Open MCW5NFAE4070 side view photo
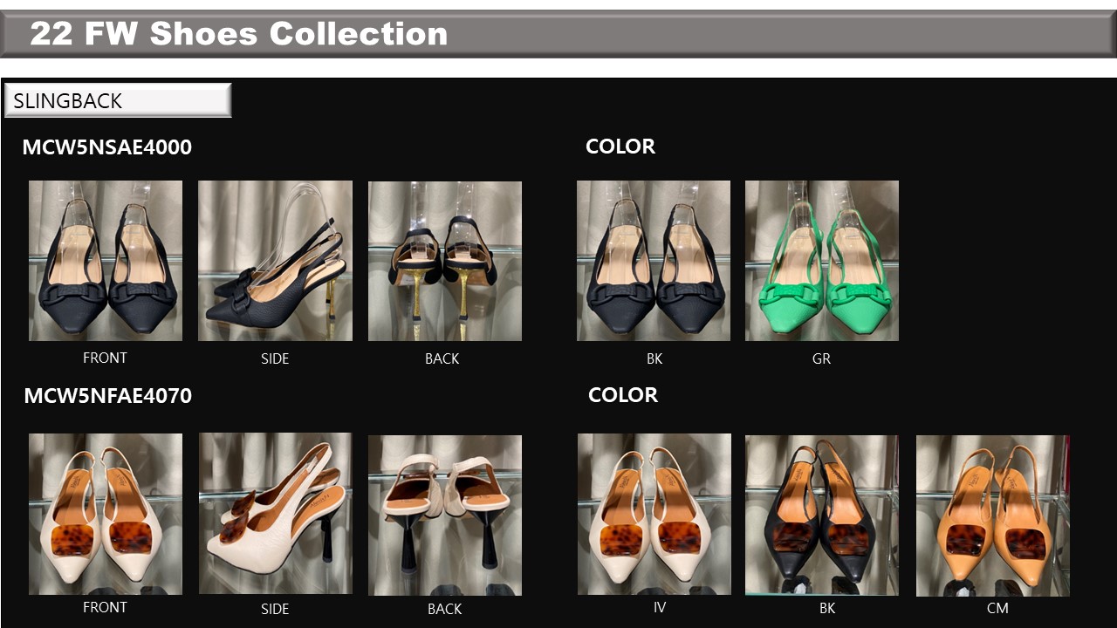The image size is (1117, 628). click(276, 514)
